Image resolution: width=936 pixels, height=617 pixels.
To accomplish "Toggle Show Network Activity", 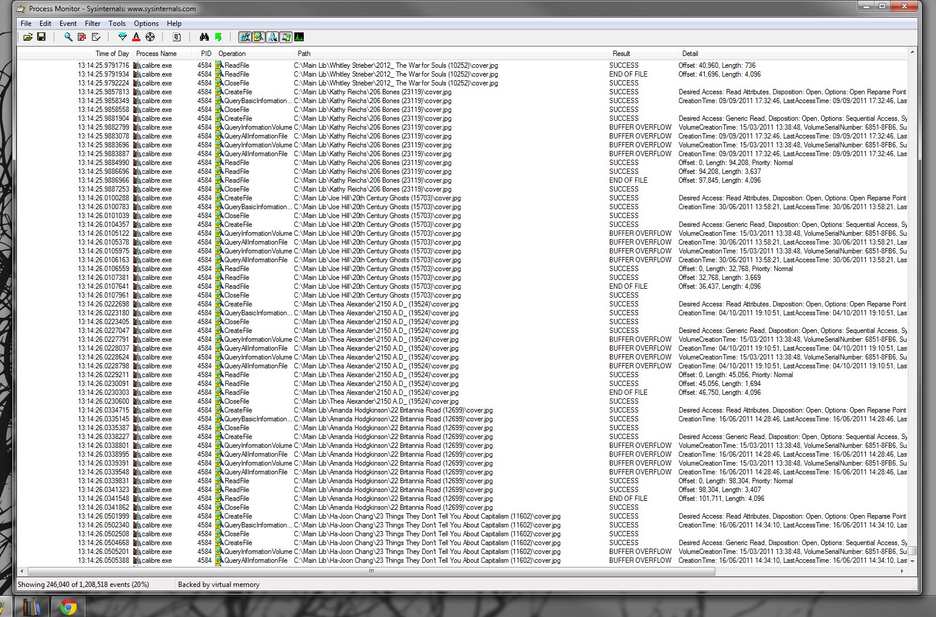I will click(x=272, y=37).
